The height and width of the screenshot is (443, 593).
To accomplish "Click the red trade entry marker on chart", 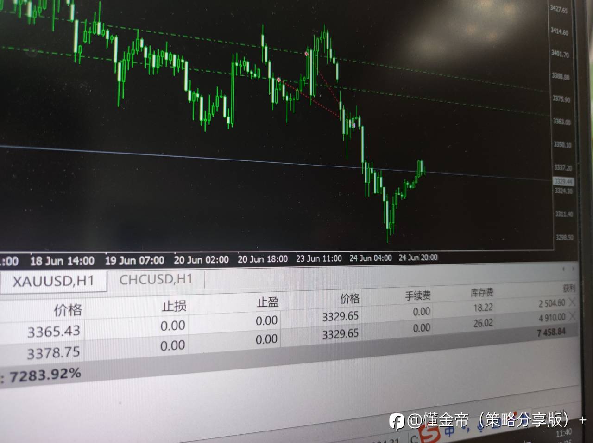I will 279,80.
